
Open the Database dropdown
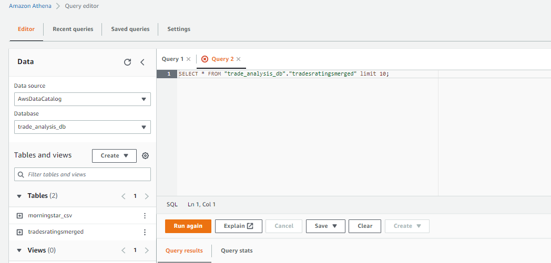(x=82, y=127)
